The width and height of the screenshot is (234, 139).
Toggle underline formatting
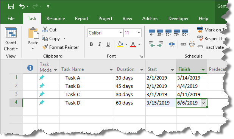point(108,44)
